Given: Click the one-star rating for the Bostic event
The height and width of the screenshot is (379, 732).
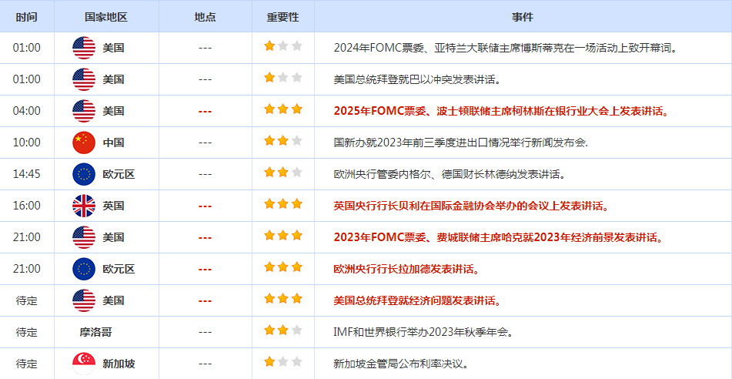Looking at the screenshot, I should tap(283, 45).
